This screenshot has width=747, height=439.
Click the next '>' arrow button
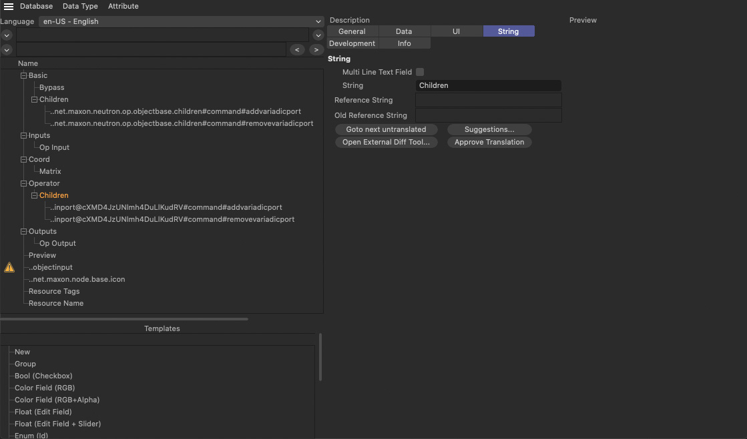pyautogui.click(x=316, y=50)
